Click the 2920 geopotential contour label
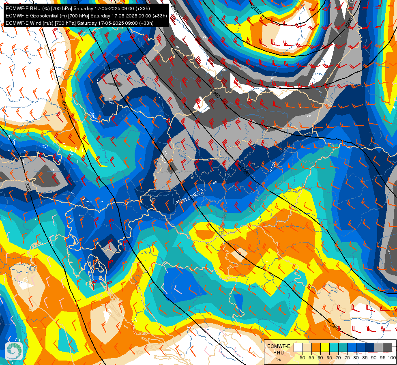Screen dimensions: 397x365 click(174, 11)
